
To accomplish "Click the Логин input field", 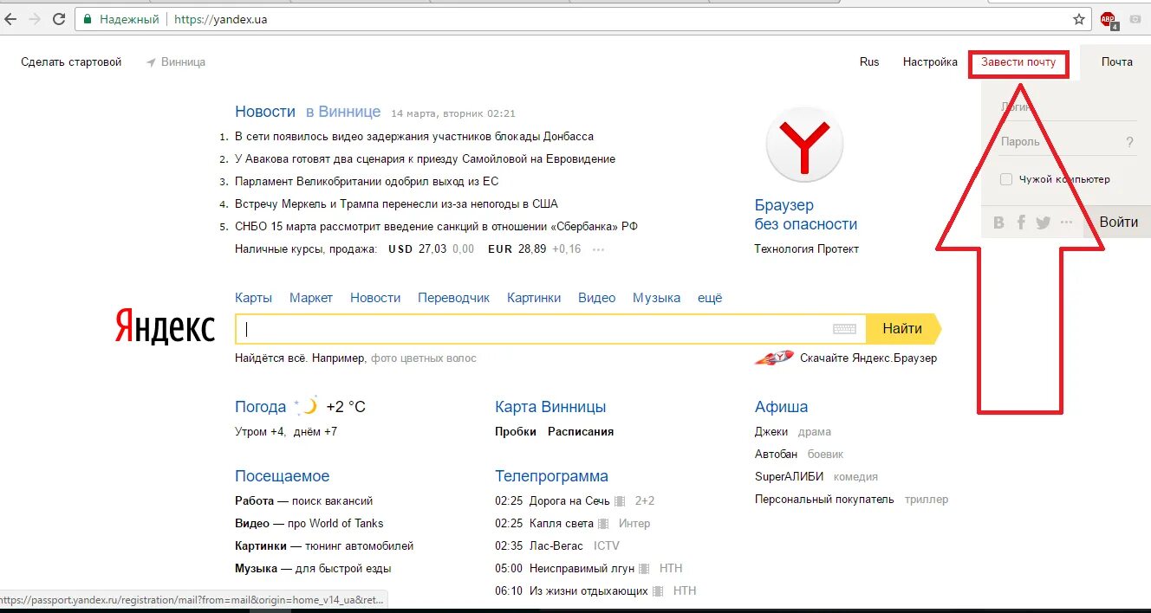I will (1067, 107).
